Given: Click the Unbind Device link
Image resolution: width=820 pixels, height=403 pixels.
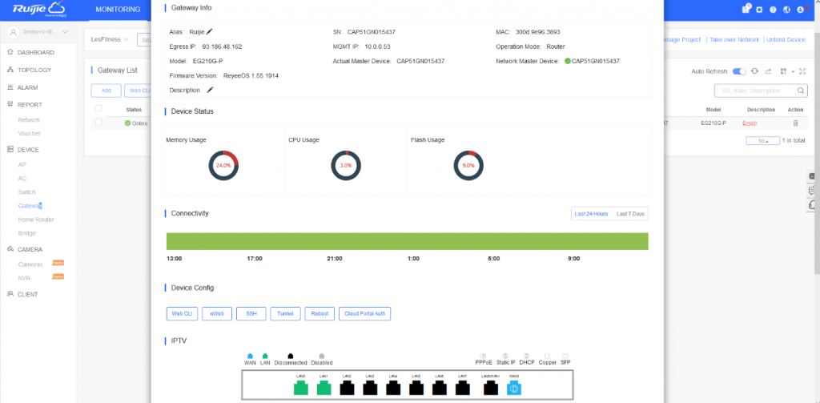Looking at the screenshot, I should coord(785,39).
